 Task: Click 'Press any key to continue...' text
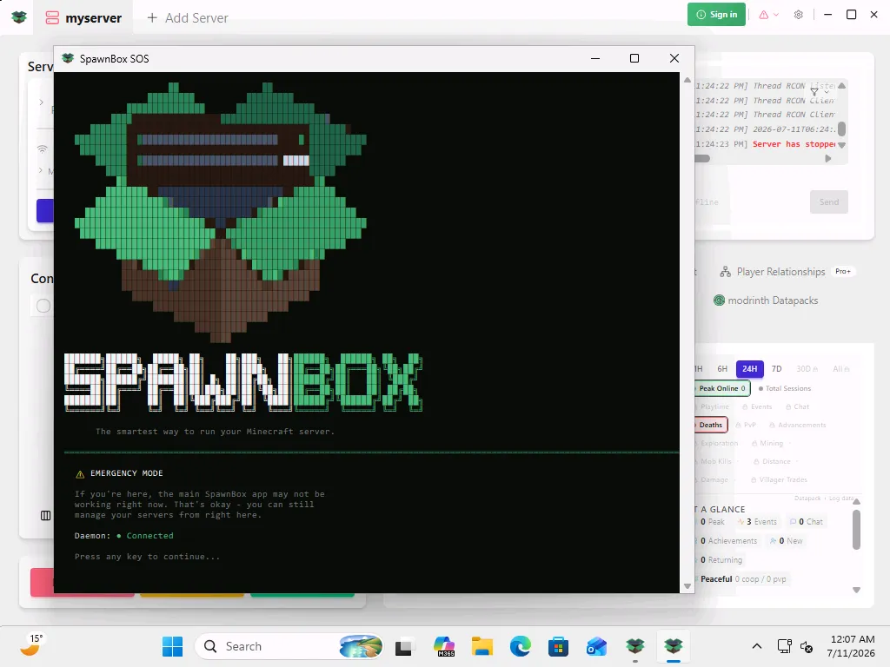click(x=147, y=557)
